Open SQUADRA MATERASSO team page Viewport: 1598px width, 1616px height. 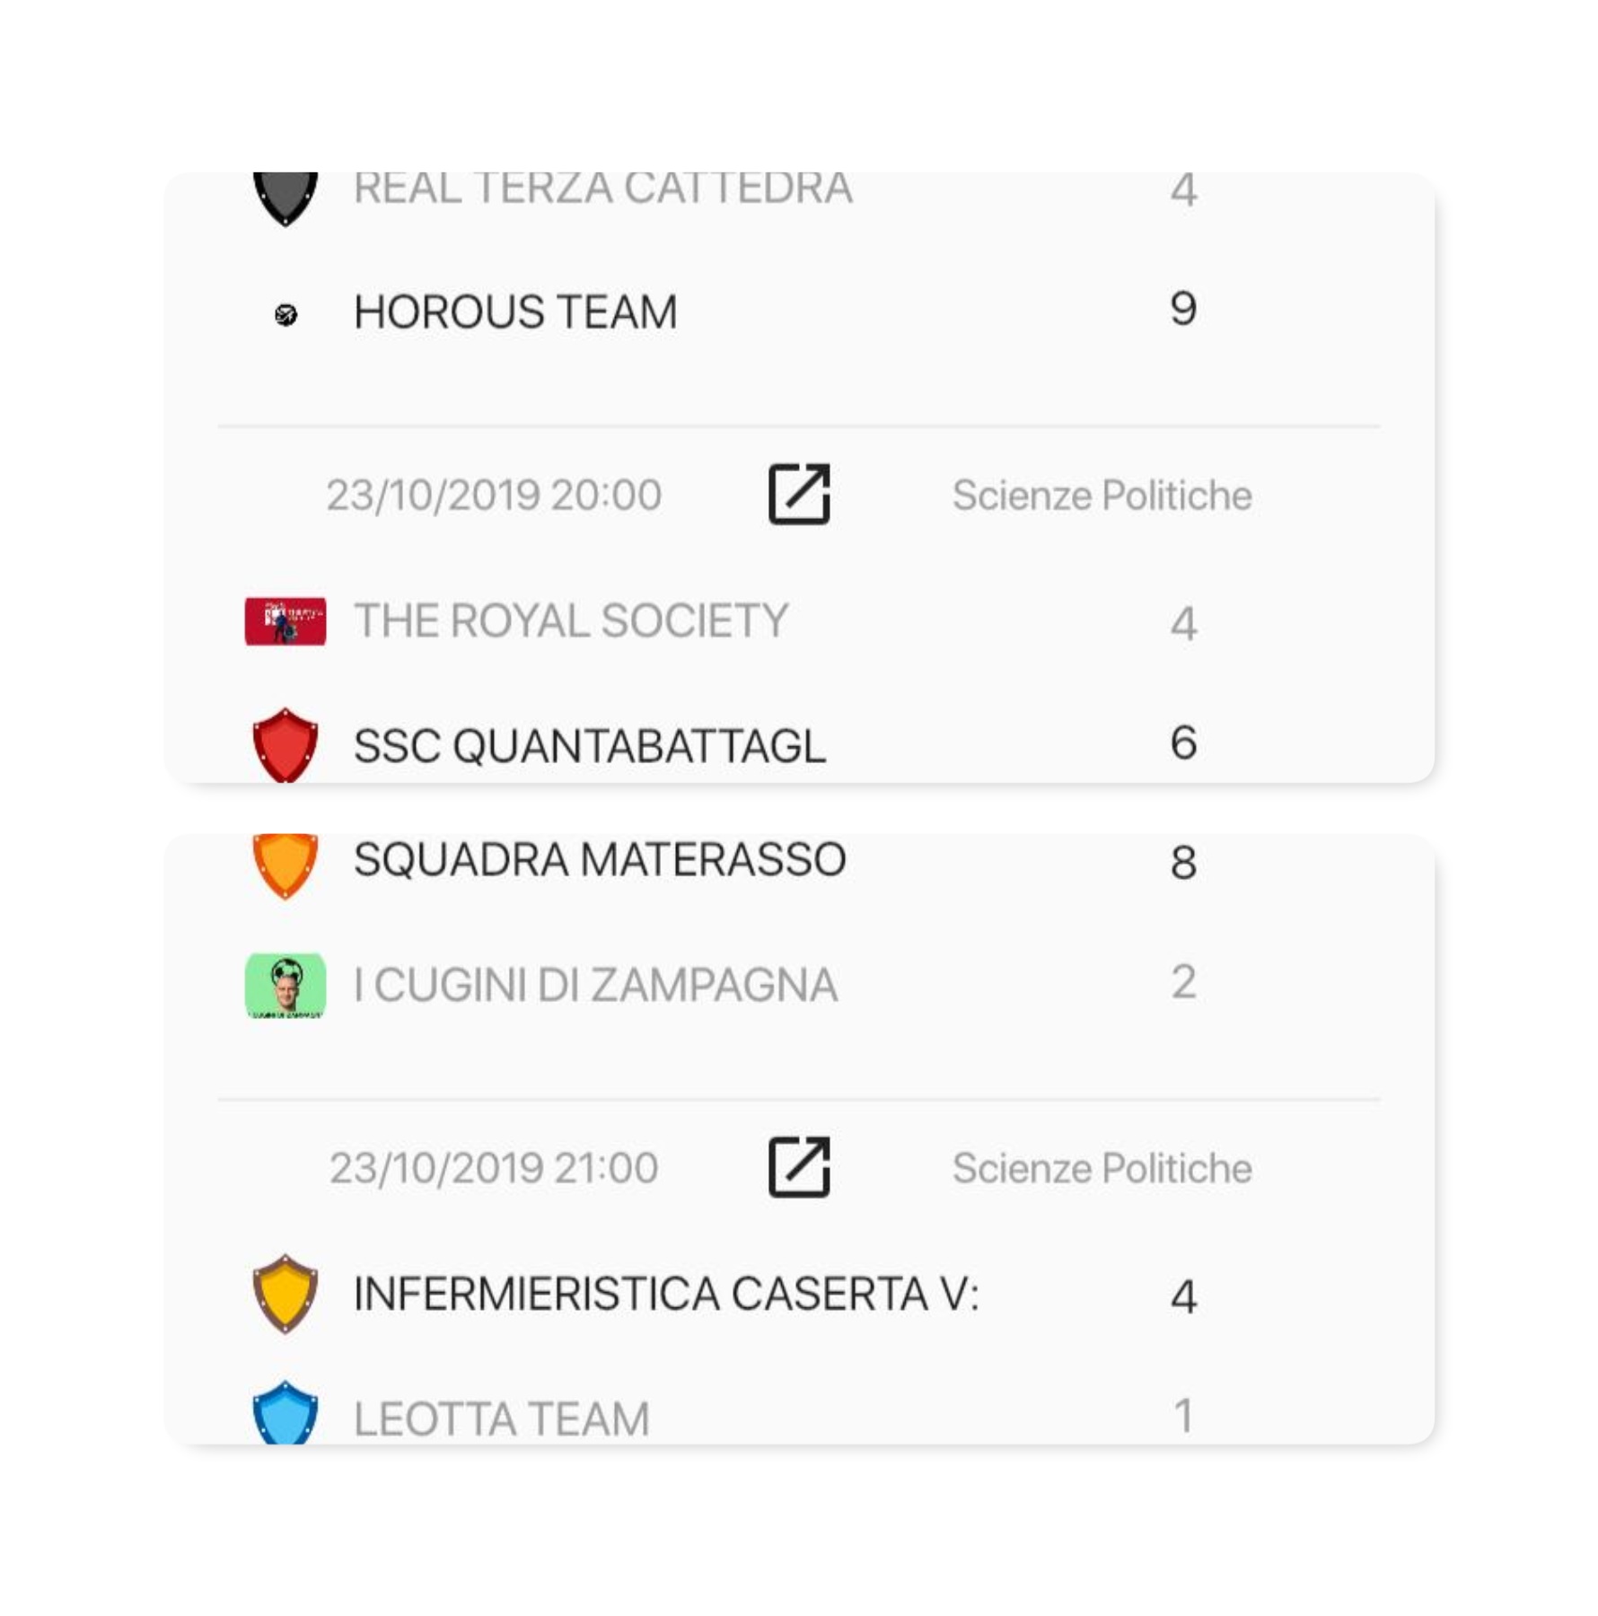[600, 860]
